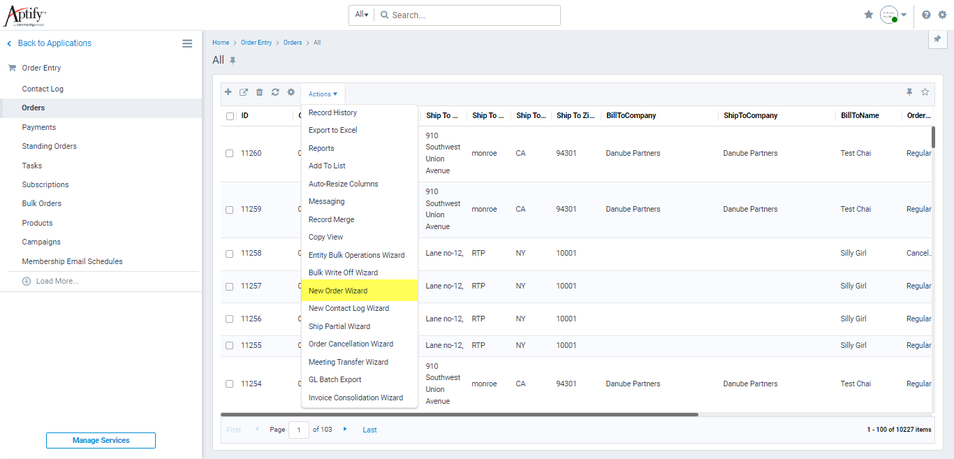Viewport: 954px width, 459px height.
Task: Check the box for order 11260
Action: pyautogui.click(x=229, y=154)
